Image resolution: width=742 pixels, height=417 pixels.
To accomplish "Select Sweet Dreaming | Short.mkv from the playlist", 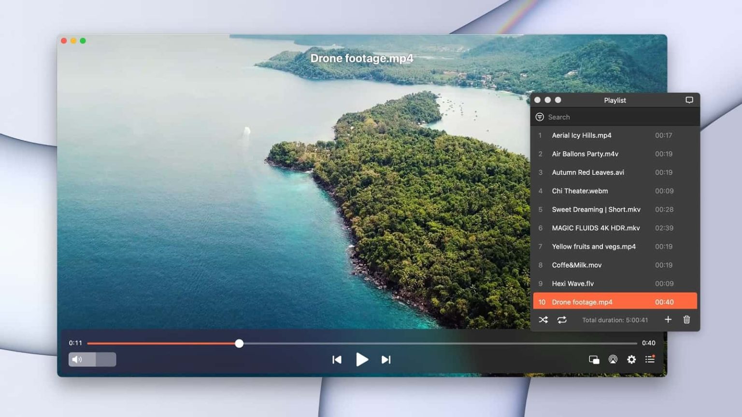I will pos(596,209).
